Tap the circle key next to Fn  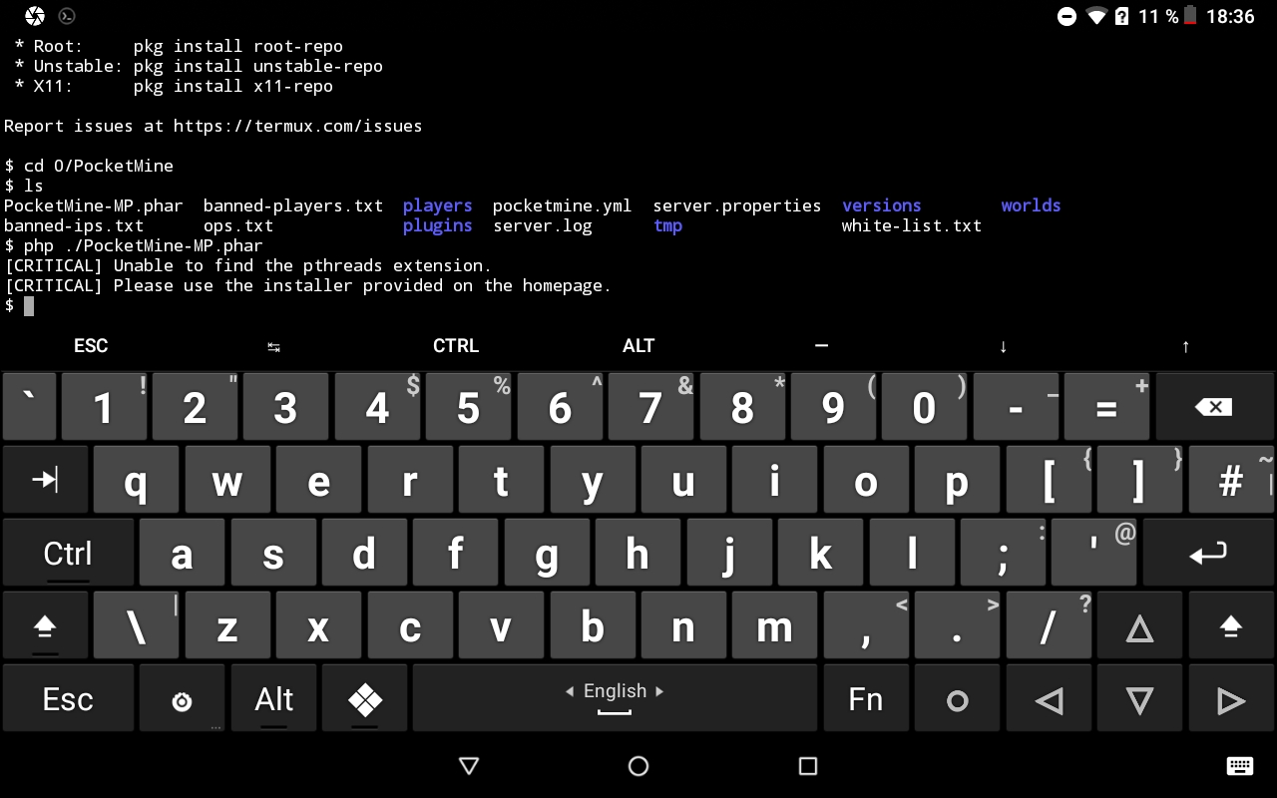click(x=957, y=700)
